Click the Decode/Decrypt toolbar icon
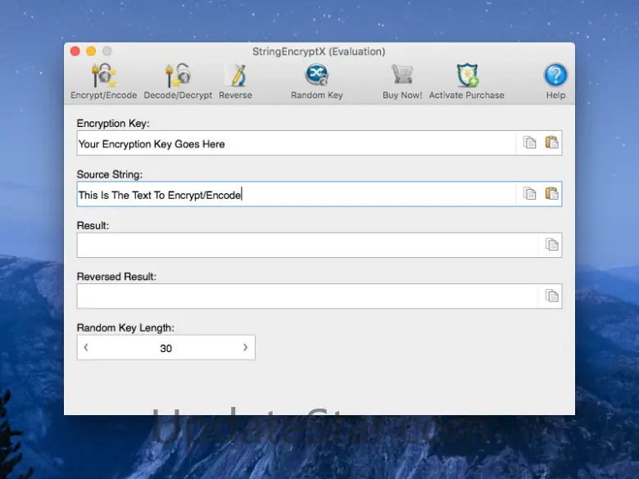639x479 pixels. coord(178,76)
